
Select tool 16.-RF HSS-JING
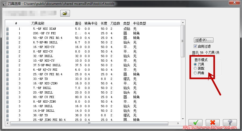coord(45,83)
